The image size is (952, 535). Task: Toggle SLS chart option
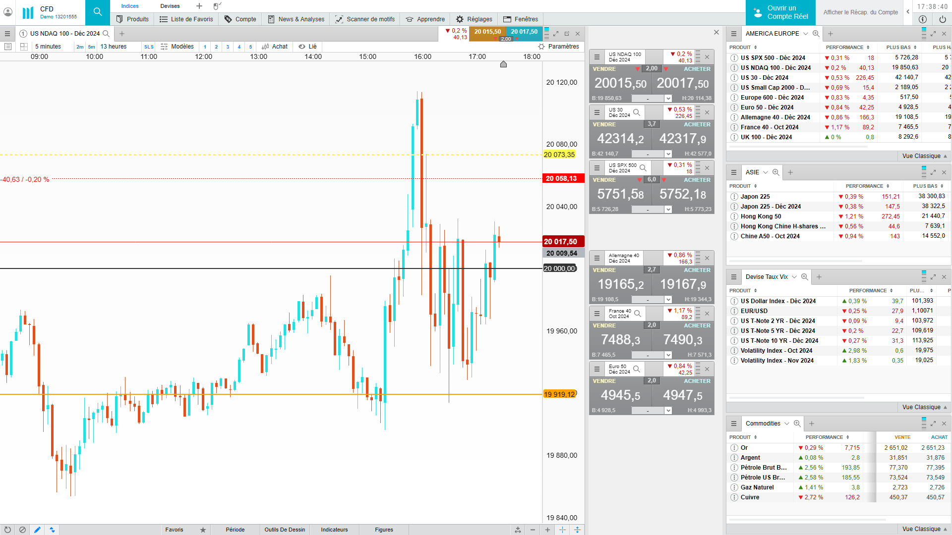tap(149, 47)
